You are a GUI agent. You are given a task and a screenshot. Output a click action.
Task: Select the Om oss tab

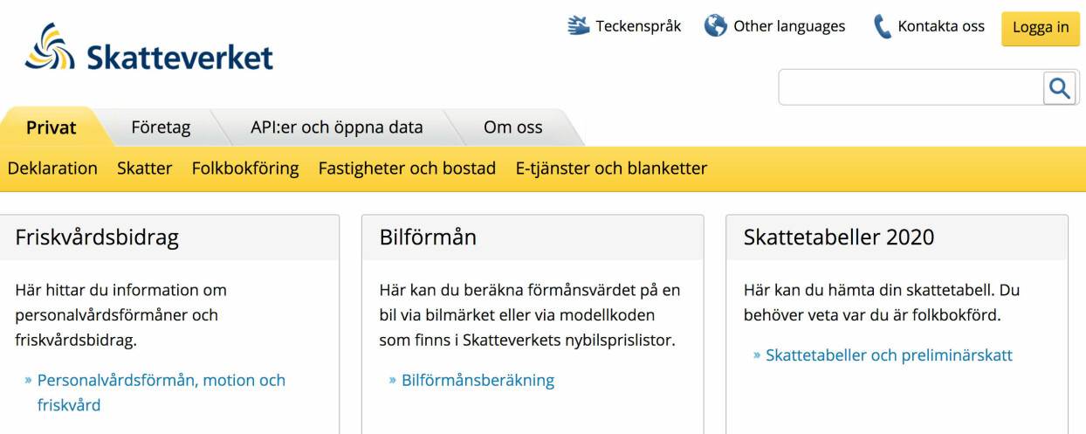tap(513, 127)
